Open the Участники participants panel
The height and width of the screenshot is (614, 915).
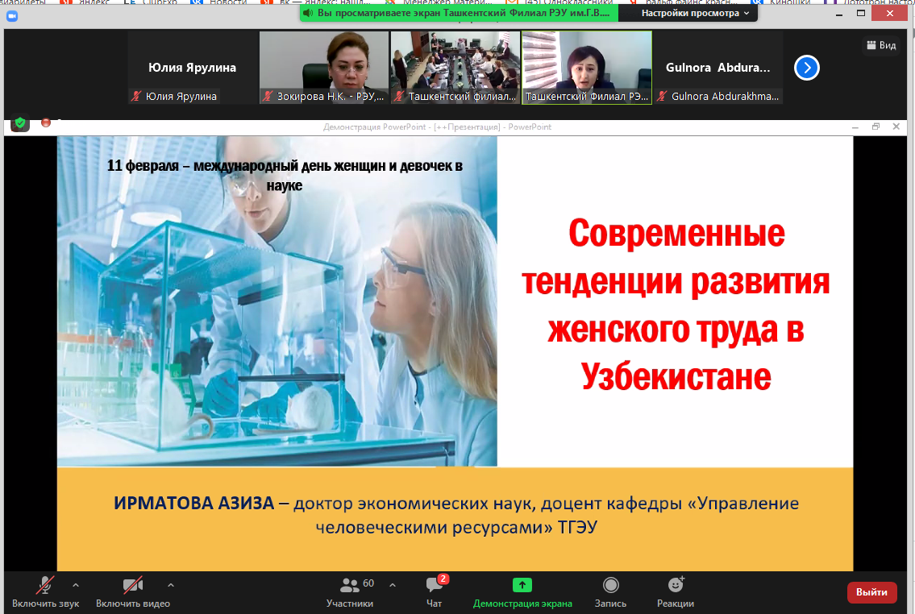point(350,592)
